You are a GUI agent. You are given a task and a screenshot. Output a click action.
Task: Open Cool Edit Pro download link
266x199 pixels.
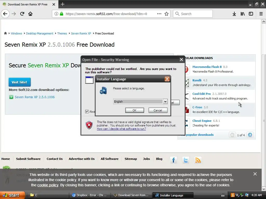[x=202, y=94]
